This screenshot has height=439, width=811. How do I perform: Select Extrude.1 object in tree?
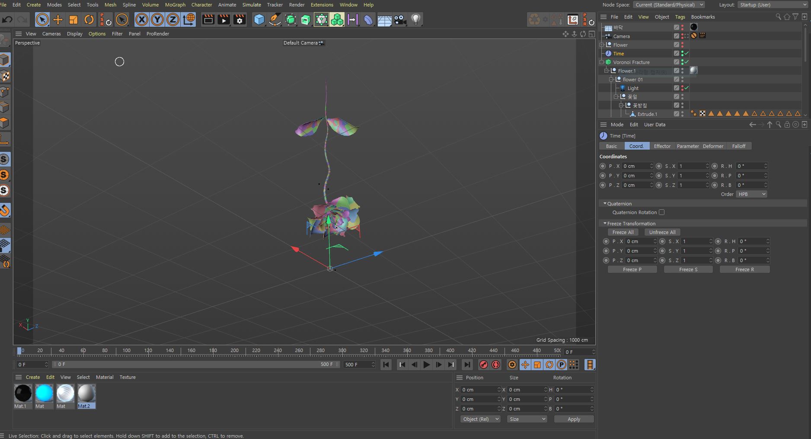pos(647,114)
